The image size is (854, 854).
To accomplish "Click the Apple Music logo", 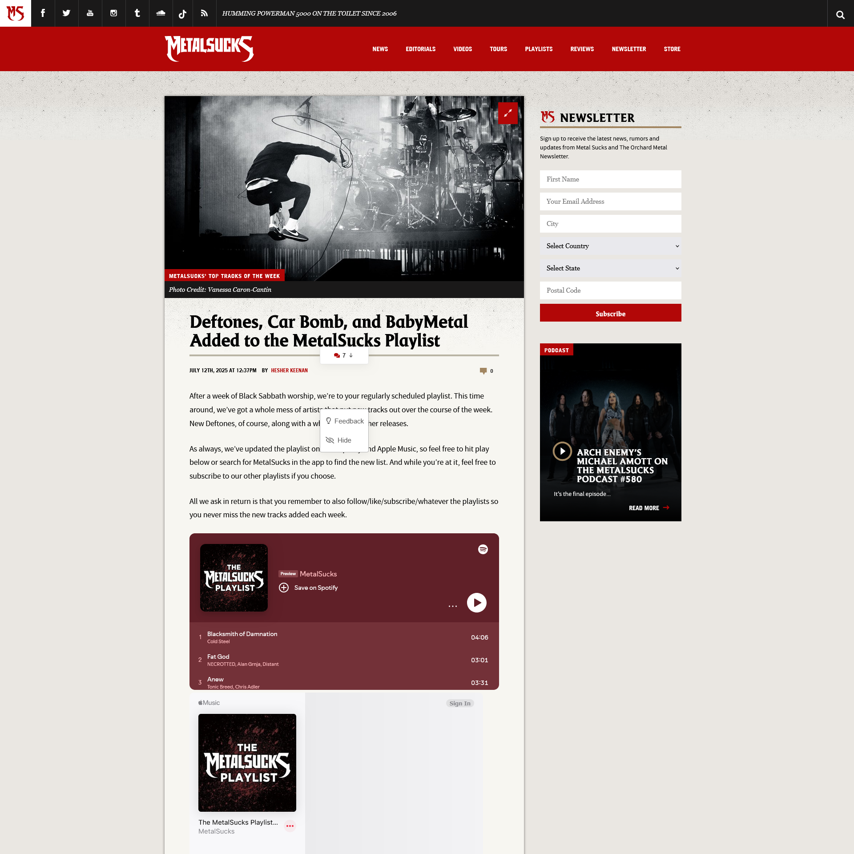I will click(209, 703).
